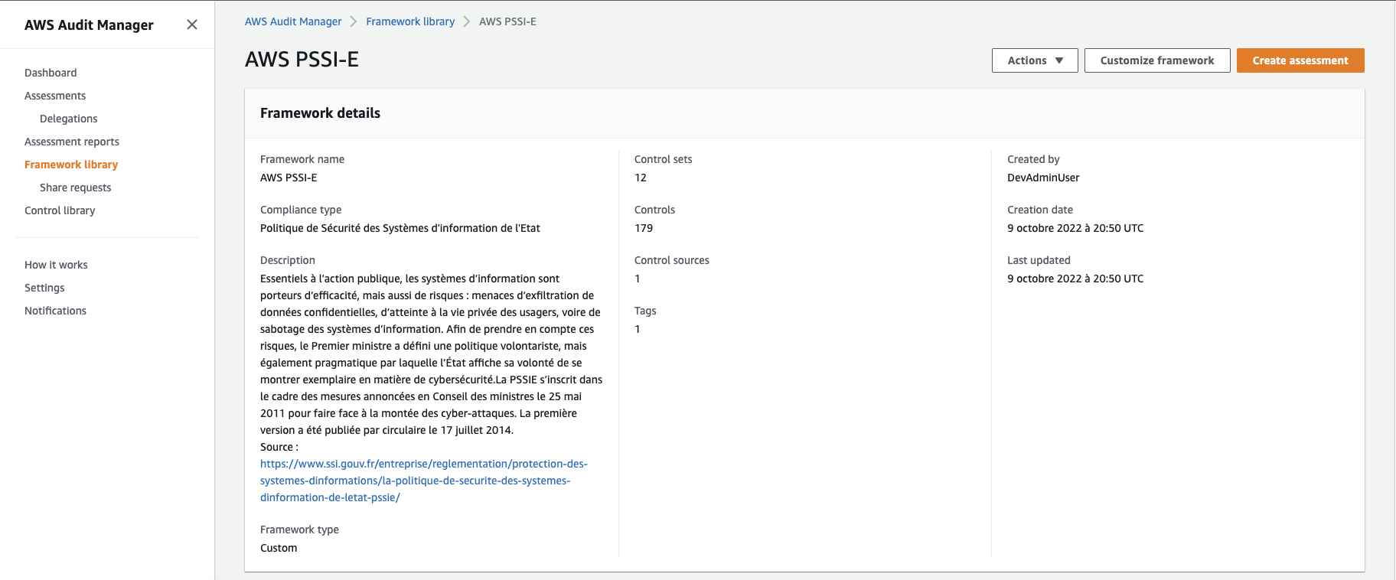This screenshot has width=1396, height=580.
Task: Go to AWS Audit Manager breadcrumb link
Action: click(293, 21)
